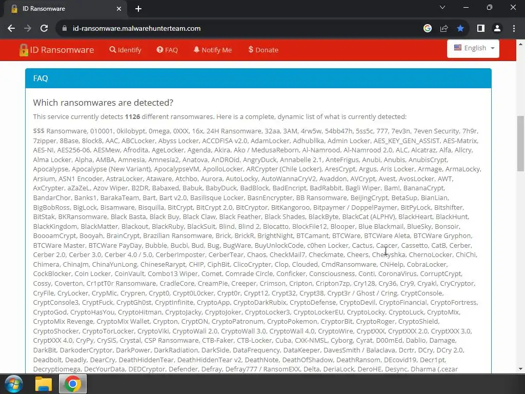
Task: Click the FAQ panel header
Action: 258,78
